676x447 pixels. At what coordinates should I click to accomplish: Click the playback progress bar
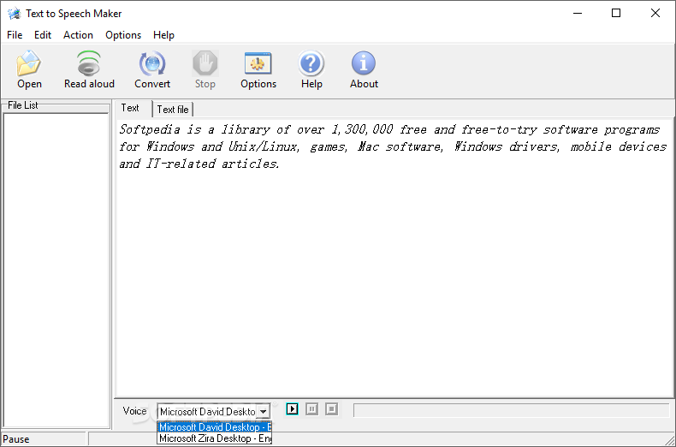coord(512,410)
